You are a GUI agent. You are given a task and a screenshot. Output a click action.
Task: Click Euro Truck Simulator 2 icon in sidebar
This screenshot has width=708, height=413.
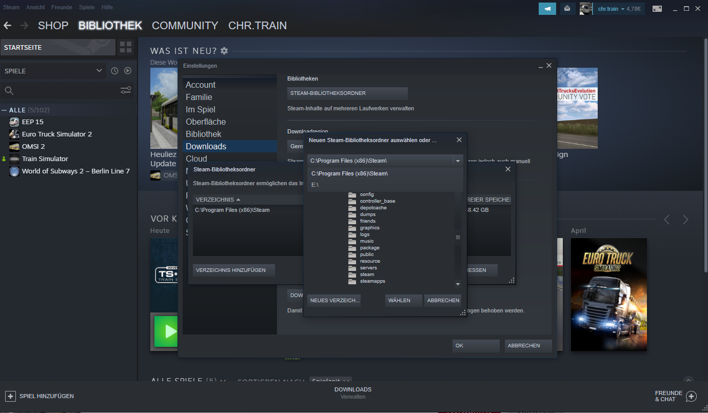coord(14,134)
